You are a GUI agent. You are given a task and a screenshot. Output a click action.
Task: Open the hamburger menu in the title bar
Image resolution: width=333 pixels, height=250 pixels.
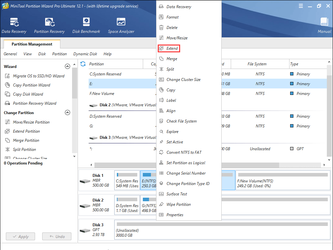pos(301,6)
